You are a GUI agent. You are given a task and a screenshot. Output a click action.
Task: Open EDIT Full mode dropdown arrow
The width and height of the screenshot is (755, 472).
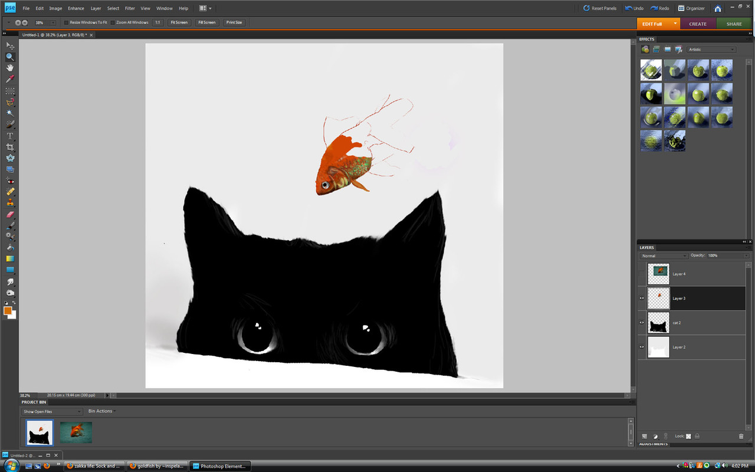coord(675,24)
